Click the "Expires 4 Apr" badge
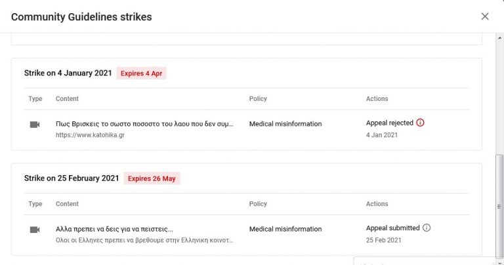Screen dimensions: 504x265 pos(141,73)
